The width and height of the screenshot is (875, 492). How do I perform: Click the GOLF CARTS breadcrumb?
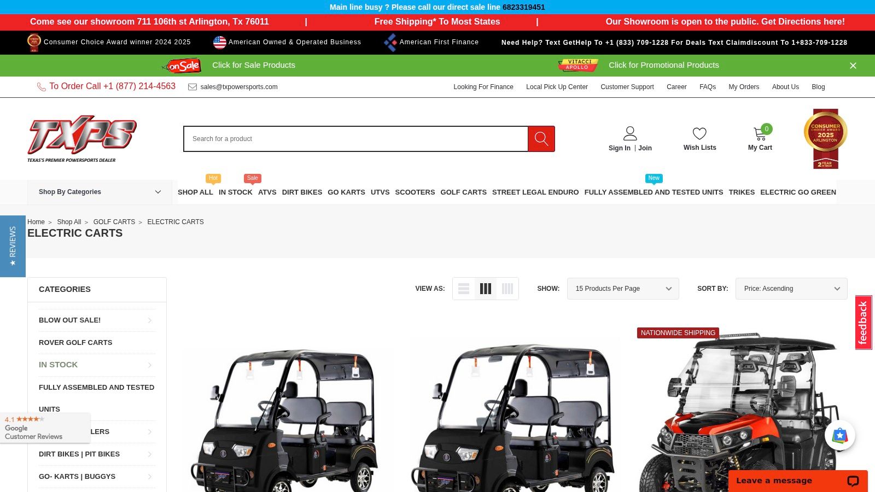[x=114, y=222]
